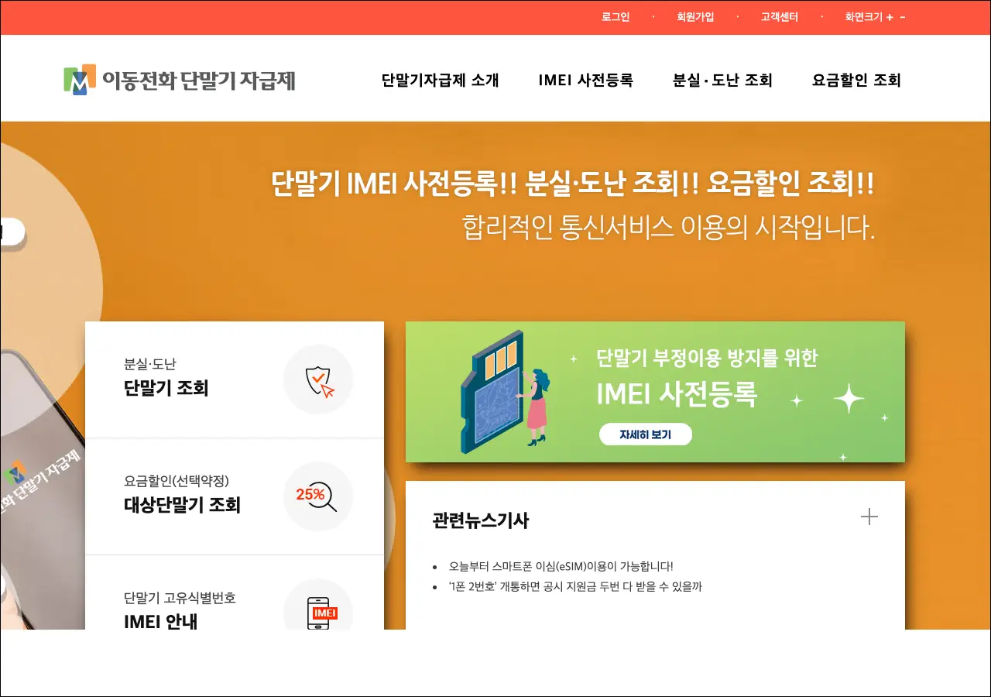The image size is (991, 697).
Task: Click the shield icon for 분실·도난 단말기 조회
Action: (x=318, y=380)
